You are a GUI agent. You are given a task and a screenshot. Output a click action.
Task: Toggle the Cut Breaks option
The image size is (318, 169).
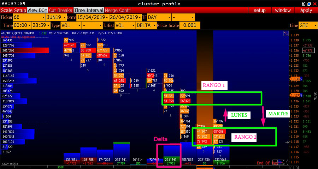click(x=60, y=10)
